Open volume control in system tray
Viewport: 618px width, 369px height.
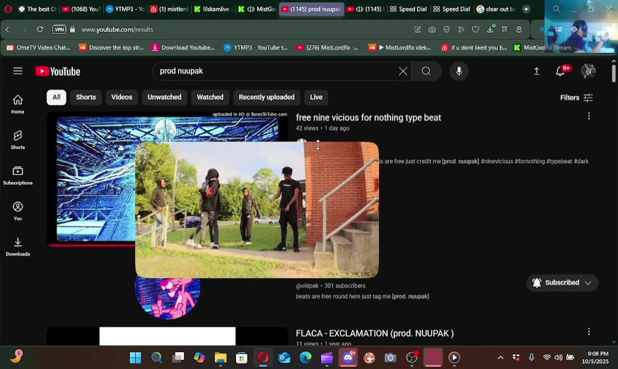click(x=558, y=358)
